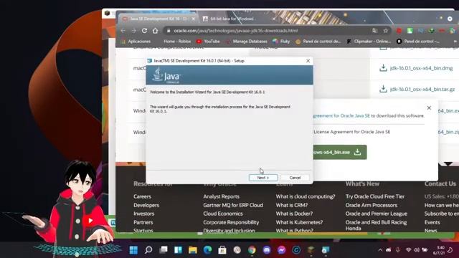
Task: Open the Fluky bookmark
Action: (281, 42)
